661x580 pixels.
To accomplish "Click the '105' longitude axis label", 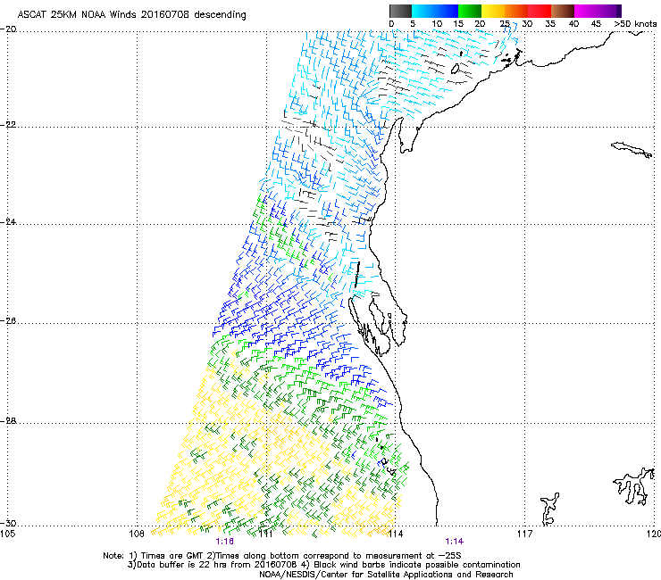I will [x=8, y=534].
